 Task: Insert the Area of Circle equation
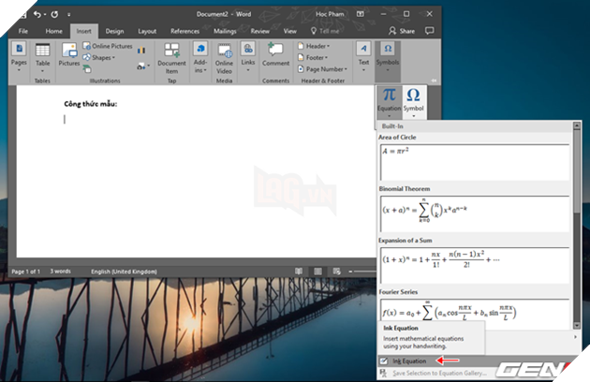[475, 162]
